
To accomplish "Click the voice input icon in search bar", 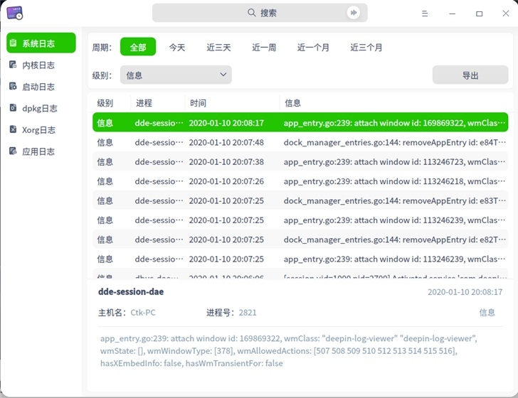I will pos(354,13).
